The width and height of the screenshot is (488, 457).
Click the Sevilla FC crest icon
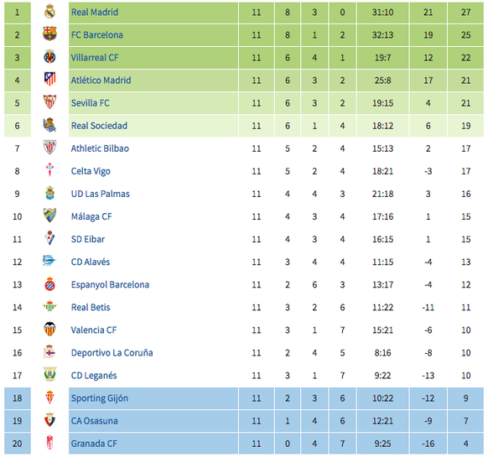point(49,103)
